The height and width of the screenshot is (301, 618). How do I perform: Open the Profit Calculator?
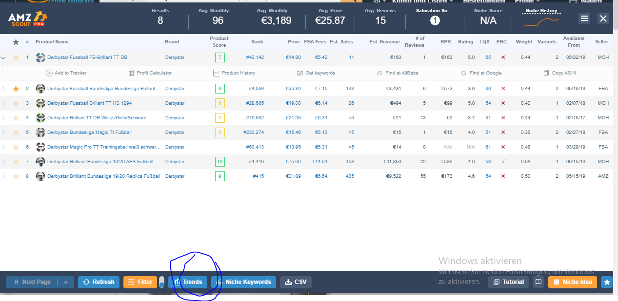click(x=150, y=73)
